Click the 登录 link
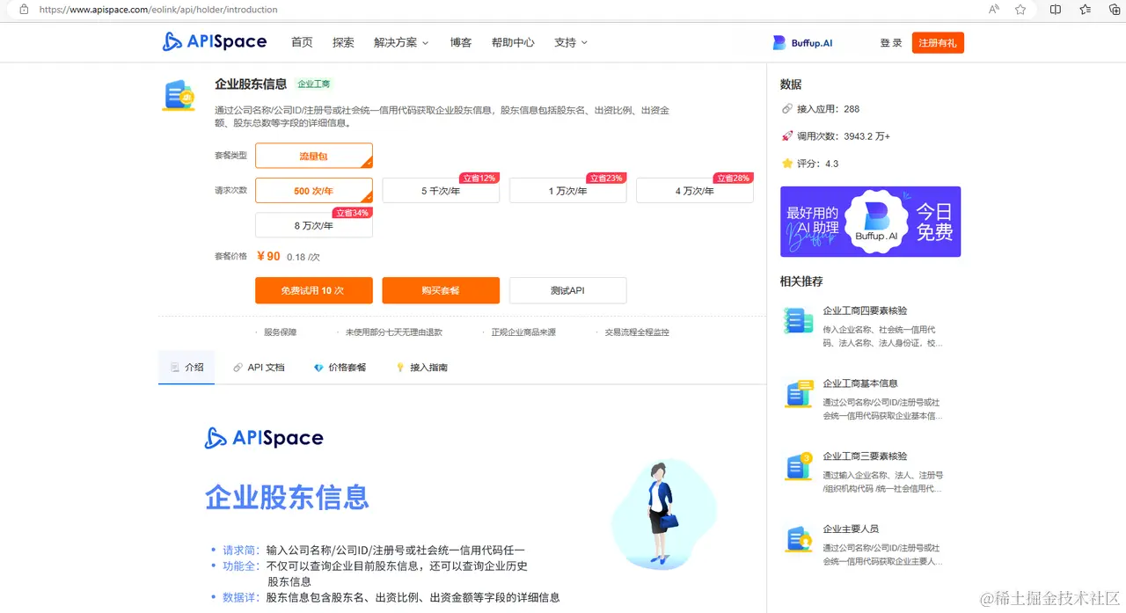Screen dimensions: 1126x613 [x=891, y=42]
